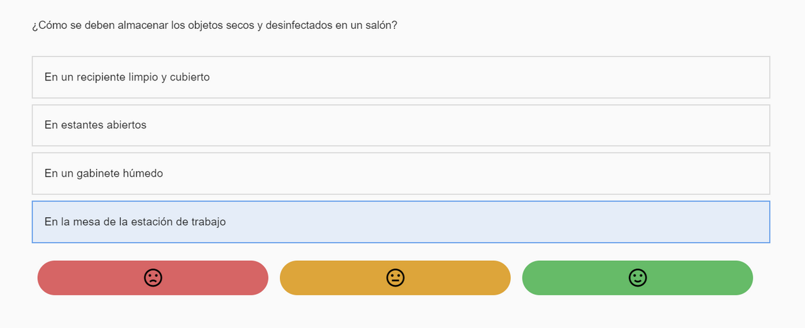Image resolution: width=805 pixels, height=328 pixels.
Task: Choose the straight-faced emoji in the middle
Action: [x=395, y=278]
